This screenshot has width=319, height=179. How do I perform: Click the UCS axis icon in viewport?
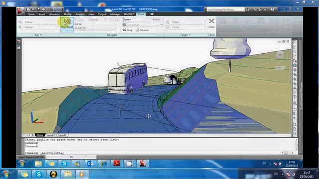point(36,117)
